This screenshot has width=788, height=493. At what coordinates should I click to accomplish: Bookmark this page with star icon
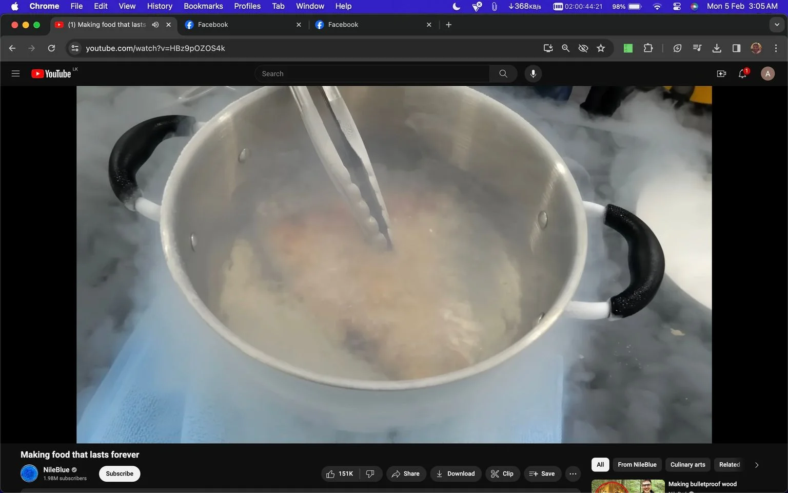click(x=601, y=48)
